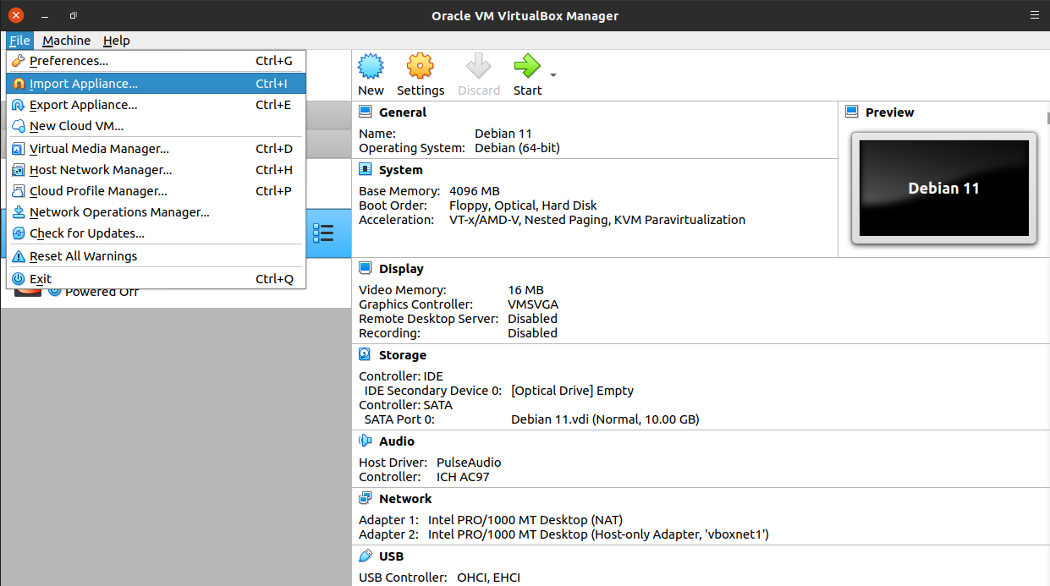
Task: Open Host Network Manager entry
Action: pyautogui.click(x=100, y=170)
